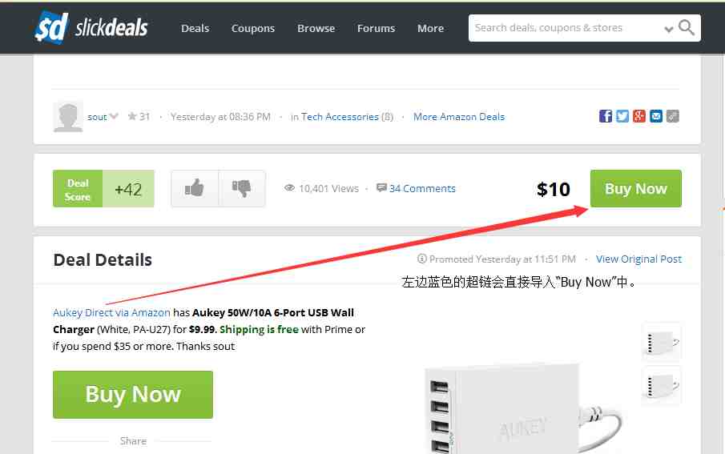
Task: Click sout's user avatar image
Action: [68, 117]
